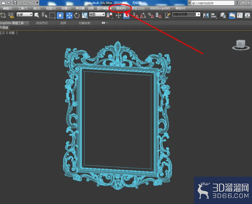Open the 创建选择集 named selection dropdown

click(x=186, y=15)
